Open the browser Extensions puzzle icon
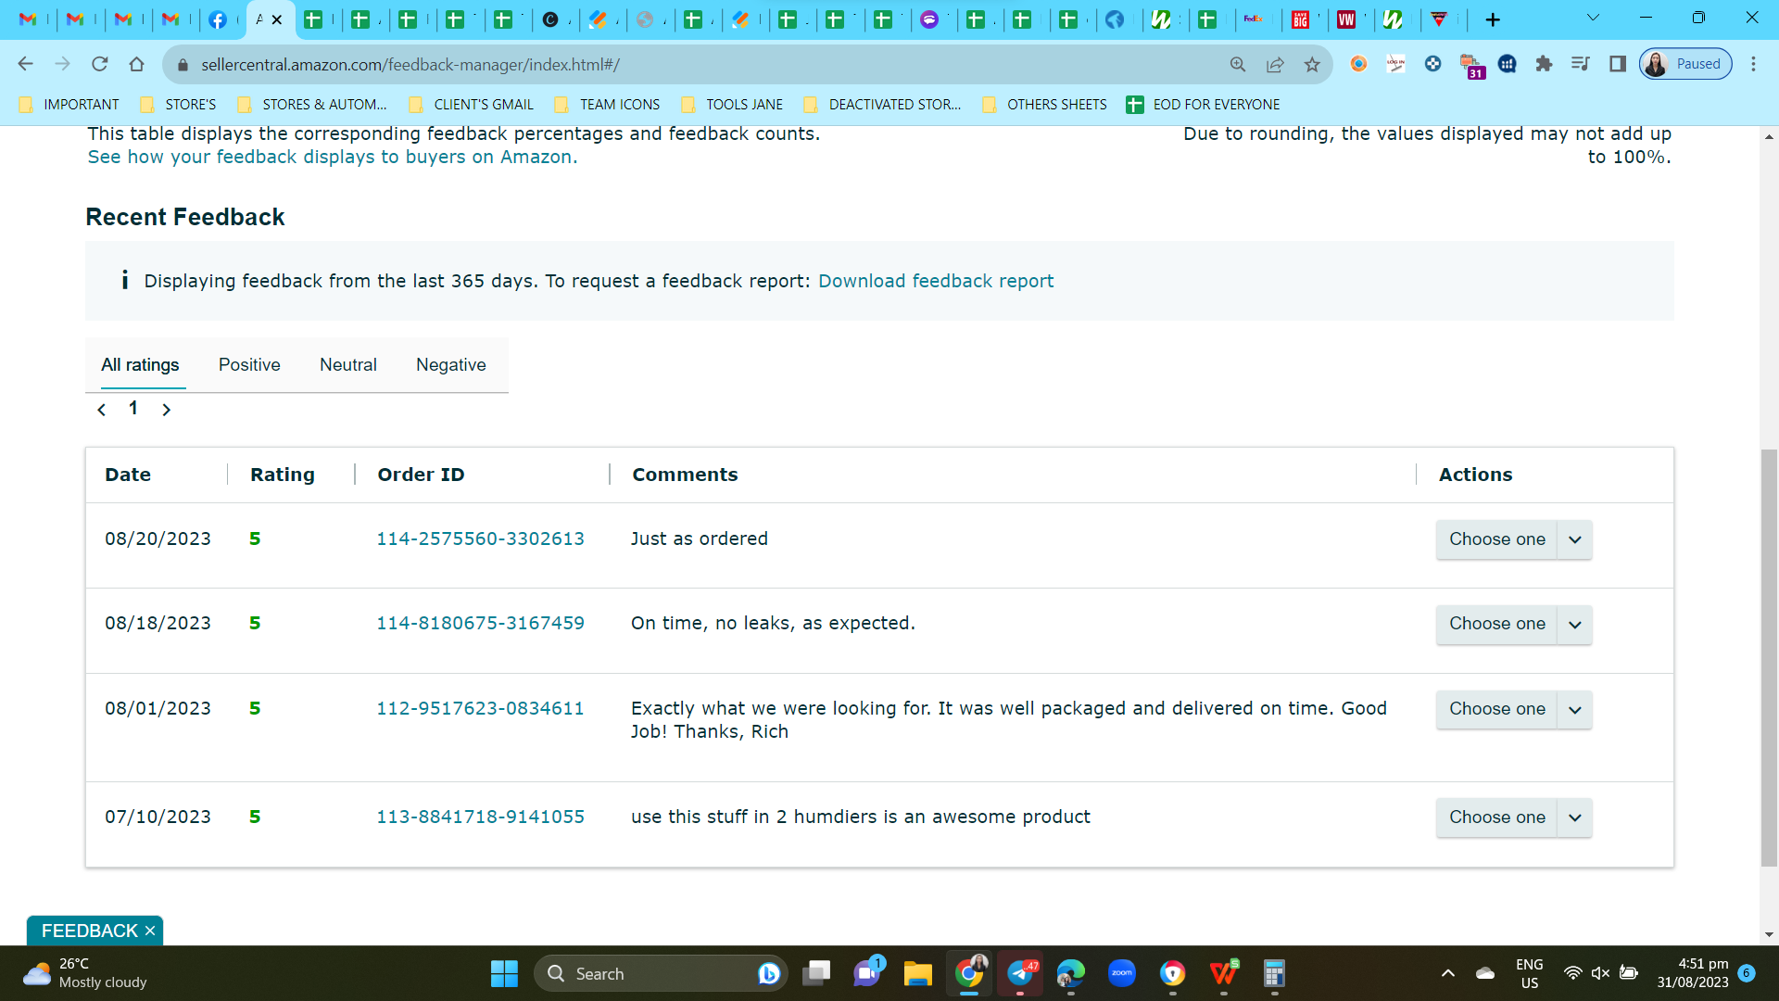Screen dimensions: 1779x1001 (1544, 64)
